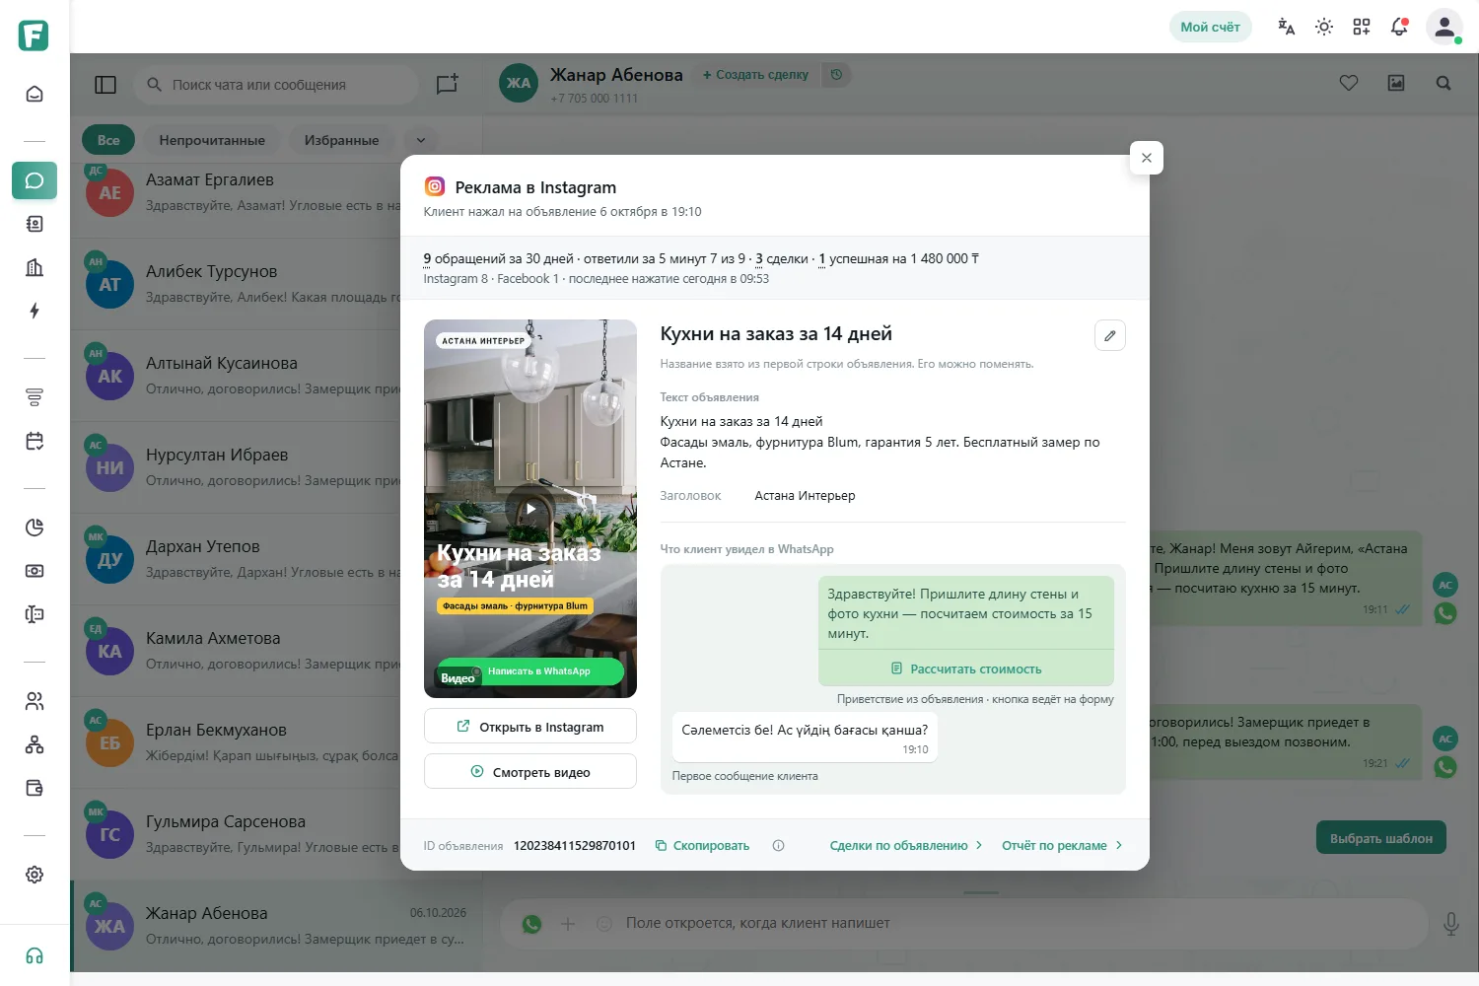
Task: Click + Создать сделку in the chat header
Action: [755, 75]
